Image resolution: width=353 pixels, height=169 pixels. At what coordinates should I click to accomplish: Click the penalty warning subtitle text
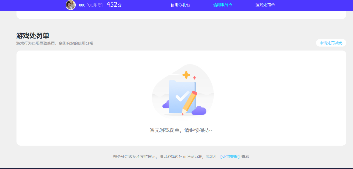click(54, 43)
